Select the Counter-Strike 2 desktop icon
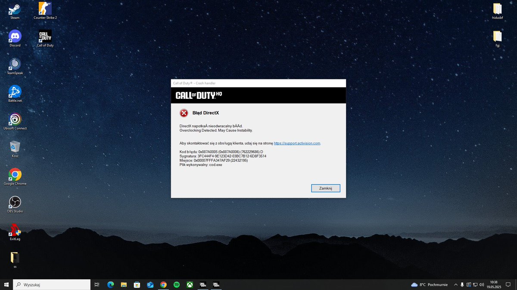The width and height of the screenshot is (517, 290). [x=45, y=11]
